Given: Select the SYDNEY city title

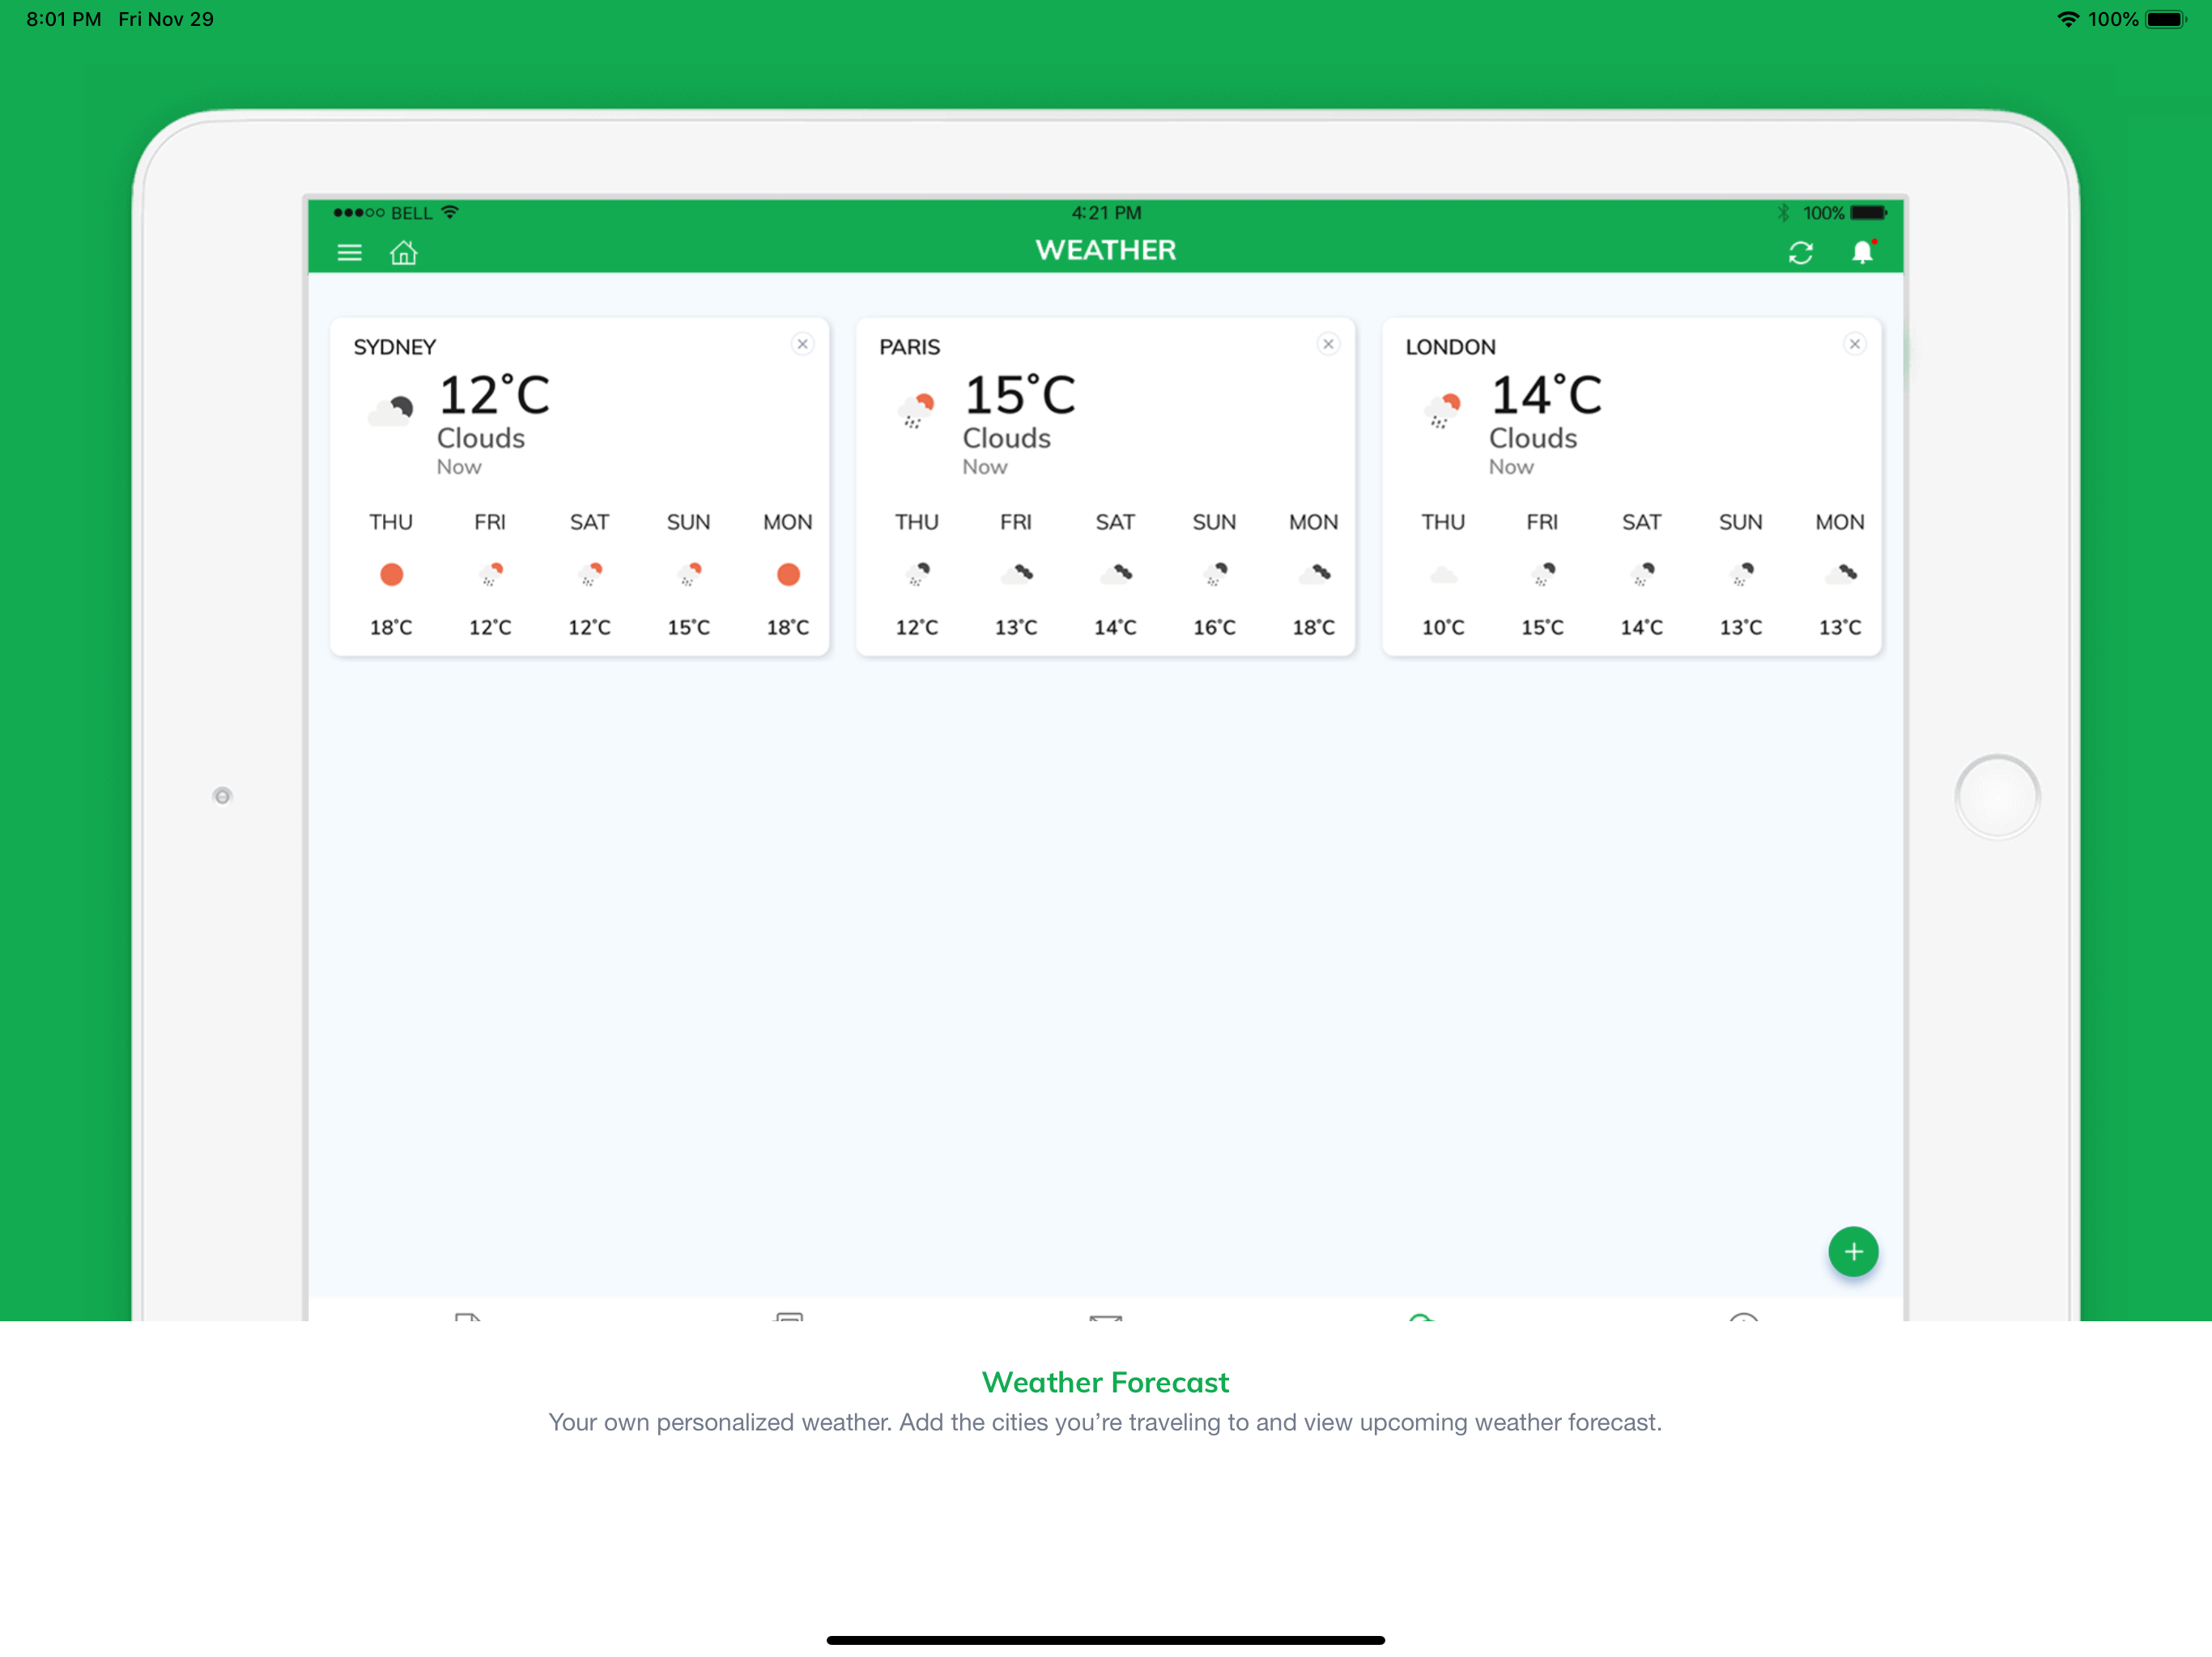Looking at the screenshot, I should pyautogui.click(x=395, y=347).
